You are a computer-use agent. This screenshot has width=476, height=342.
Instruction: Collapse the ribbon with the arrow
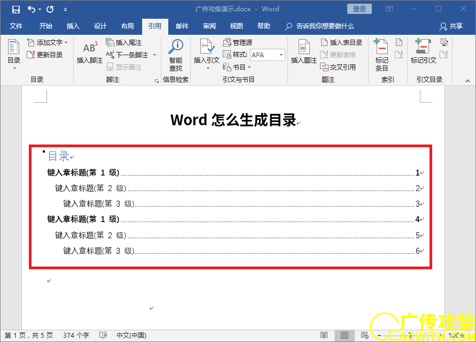coord(467,81)
